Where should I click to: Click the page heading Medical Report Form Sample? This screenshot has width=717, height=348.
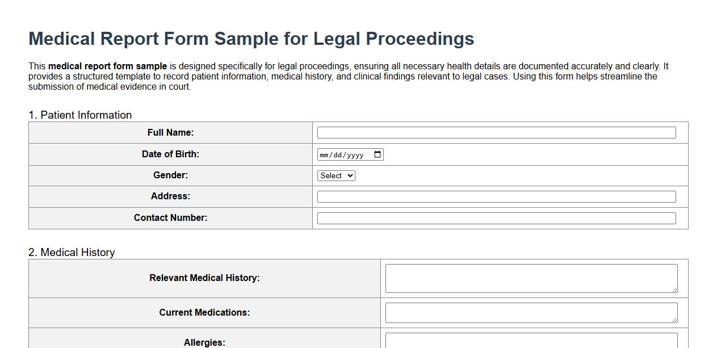point(250,38)
